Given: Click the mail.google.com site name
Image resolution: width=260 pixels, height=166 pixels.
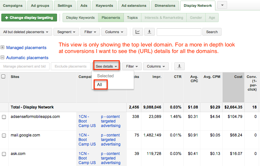Looking at the screenshot, I should click(25, 135).
